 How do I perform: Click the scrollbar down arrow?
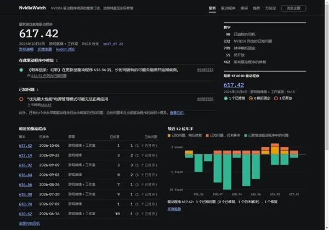pos(327,228)
